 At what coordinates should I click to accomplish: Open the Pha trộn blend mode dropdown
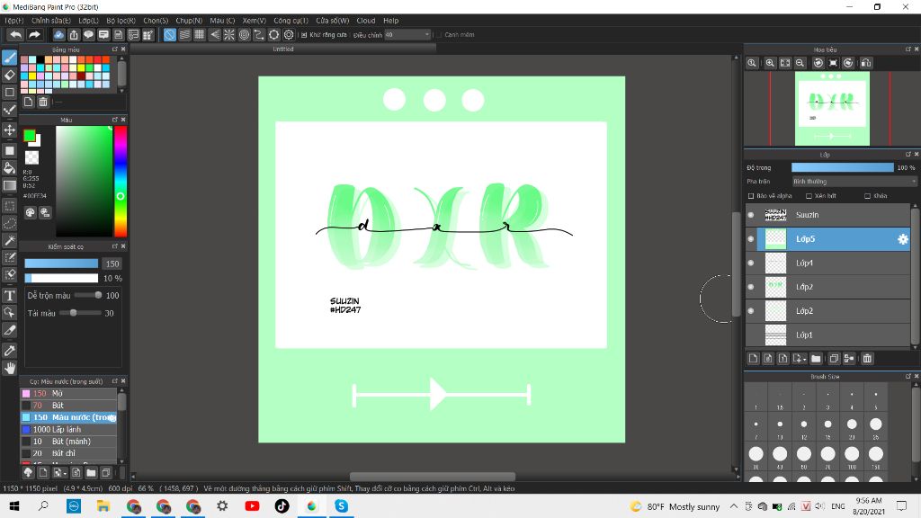tap(854, 182)
